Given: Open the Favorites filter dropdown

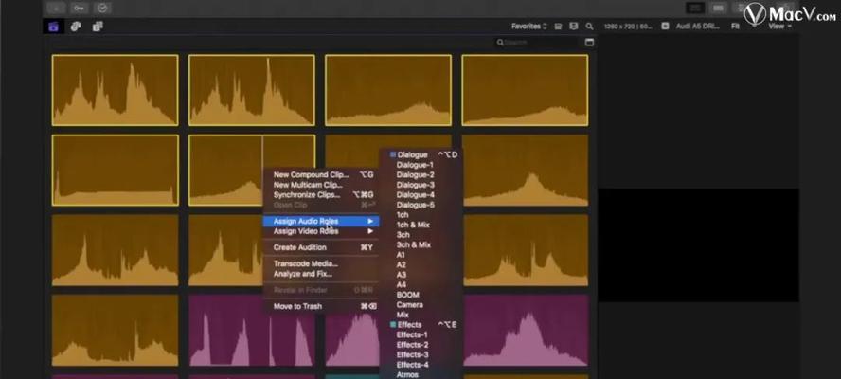Looking at the screenshot, I should (x=528, y=27).
